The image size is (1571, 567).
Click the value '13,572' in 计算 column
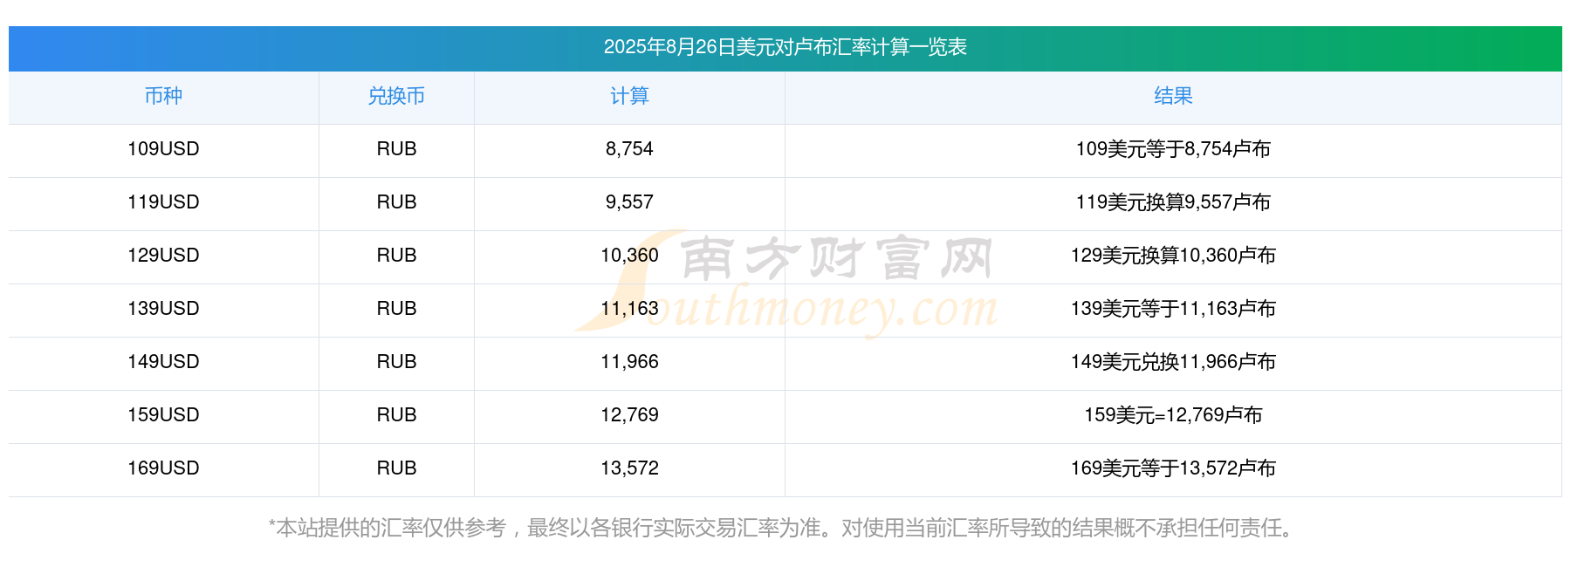click(629, 468)
